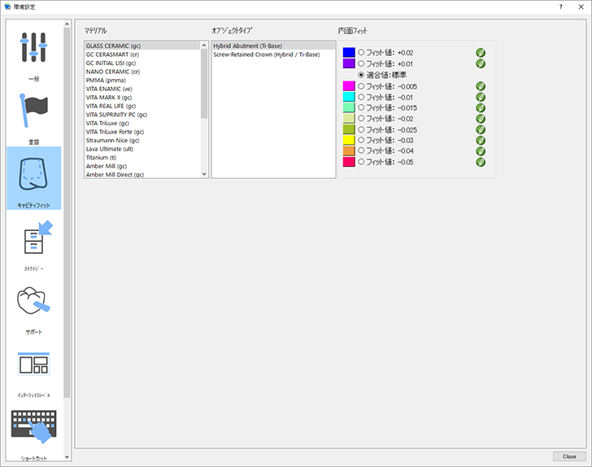Select Screw-Retained Crown (Hybrid / Ti-Base)
The height and width of the screenshot is (467, 592).
pyautogui.click(x=273, y=55)
